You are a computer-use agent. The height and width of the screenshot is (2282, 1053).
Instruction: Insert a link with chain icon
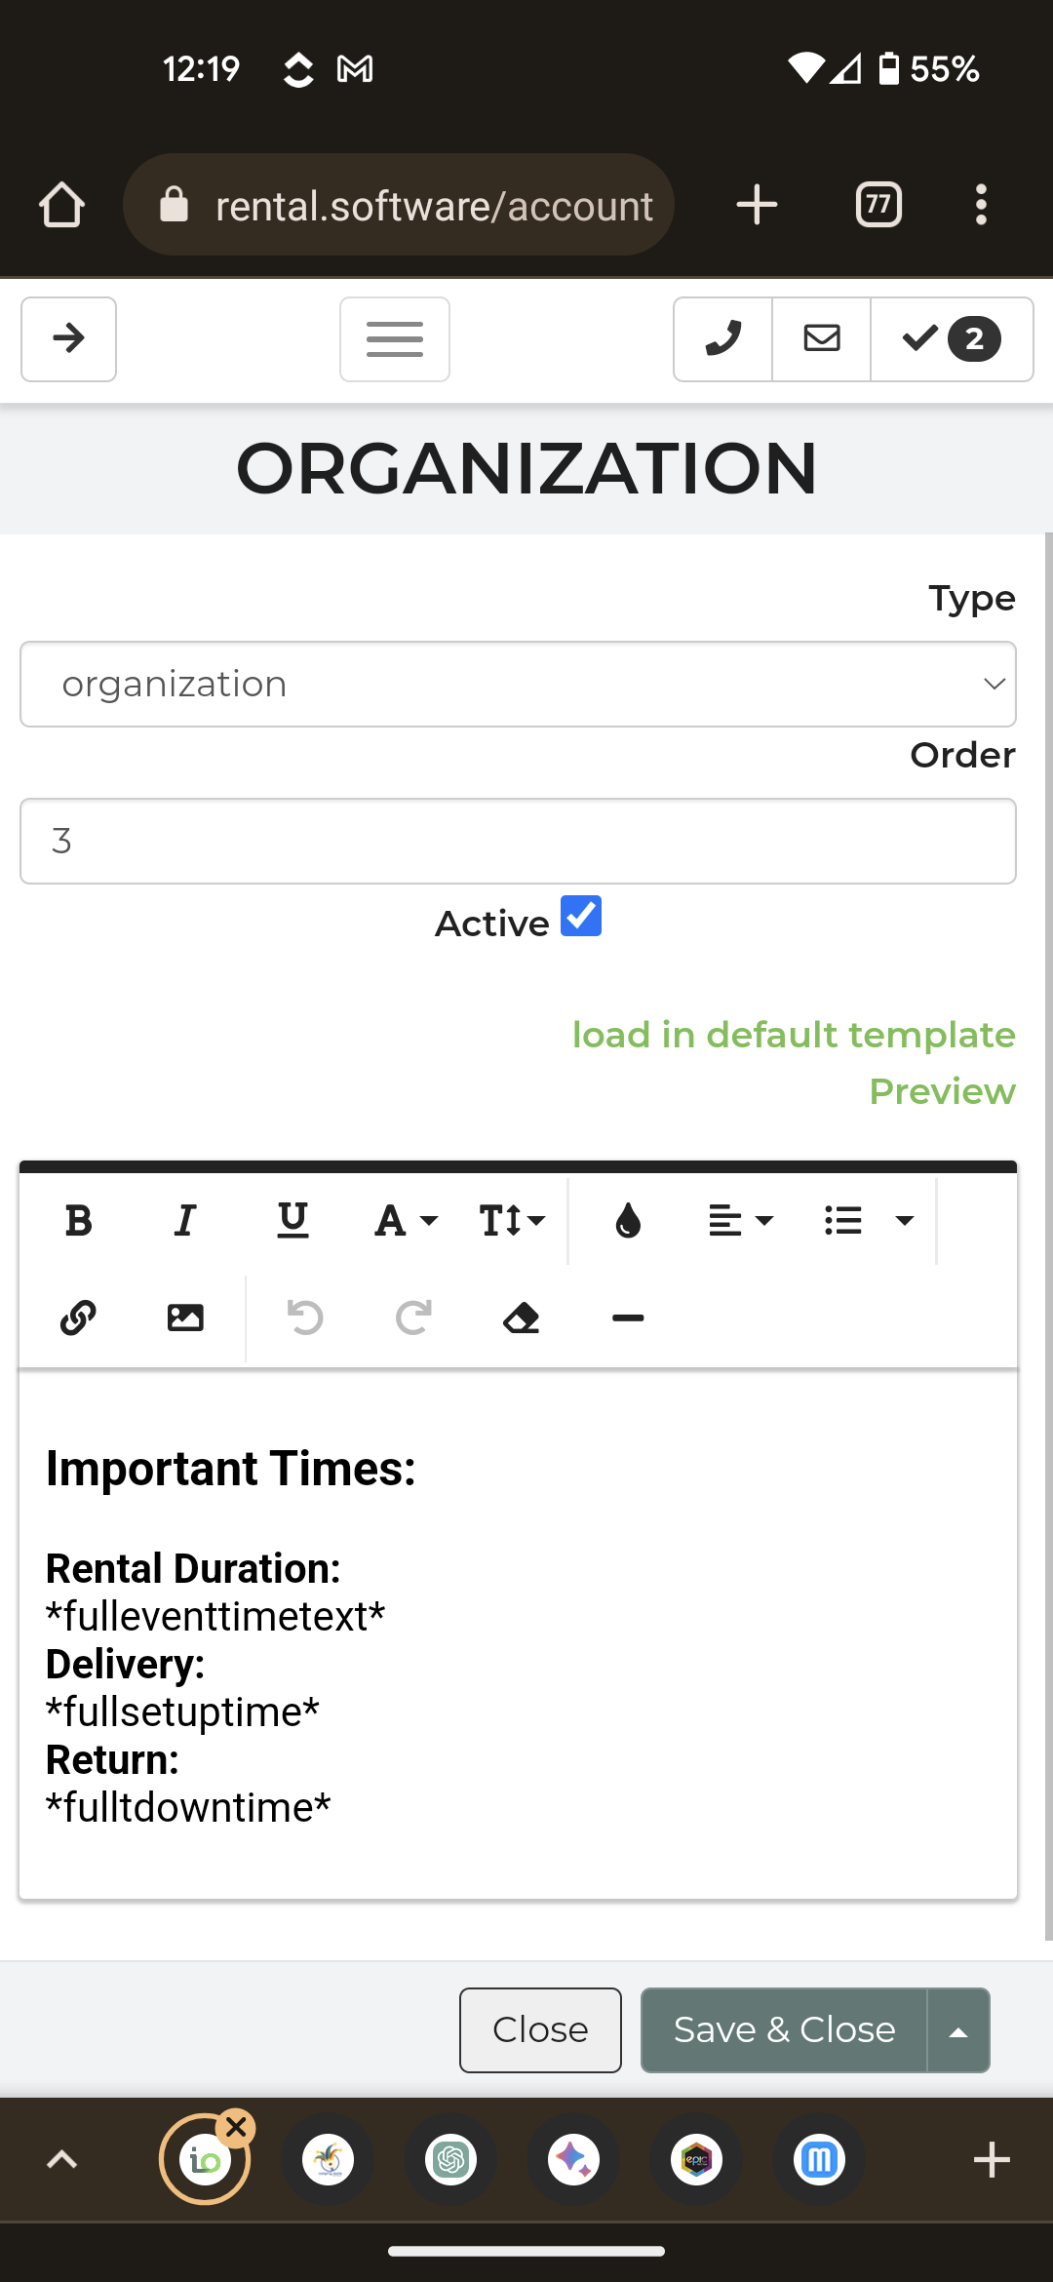coord(78,1318)
